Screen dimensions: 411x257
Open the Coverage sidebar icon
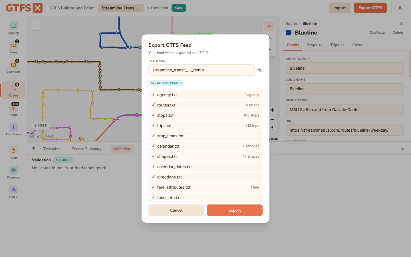13,170
